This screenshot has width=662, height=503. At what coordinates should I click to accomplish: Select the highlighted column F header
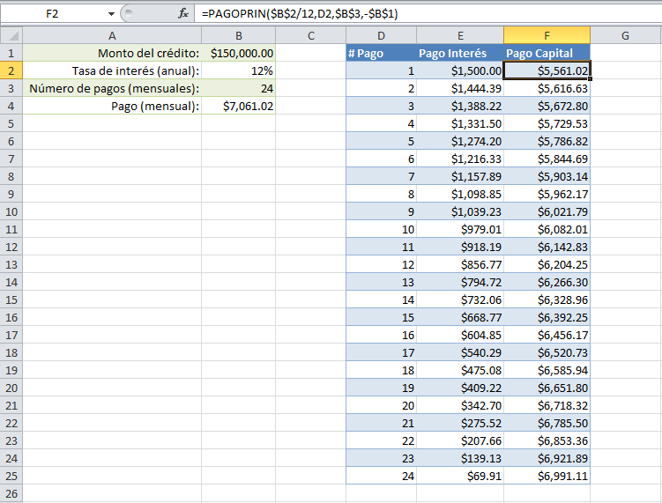click(547, 35)
